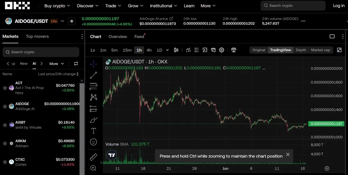Screen dimensions: 348x175
Task: Expand the Grow menu
Action: (x=135, y=6)
